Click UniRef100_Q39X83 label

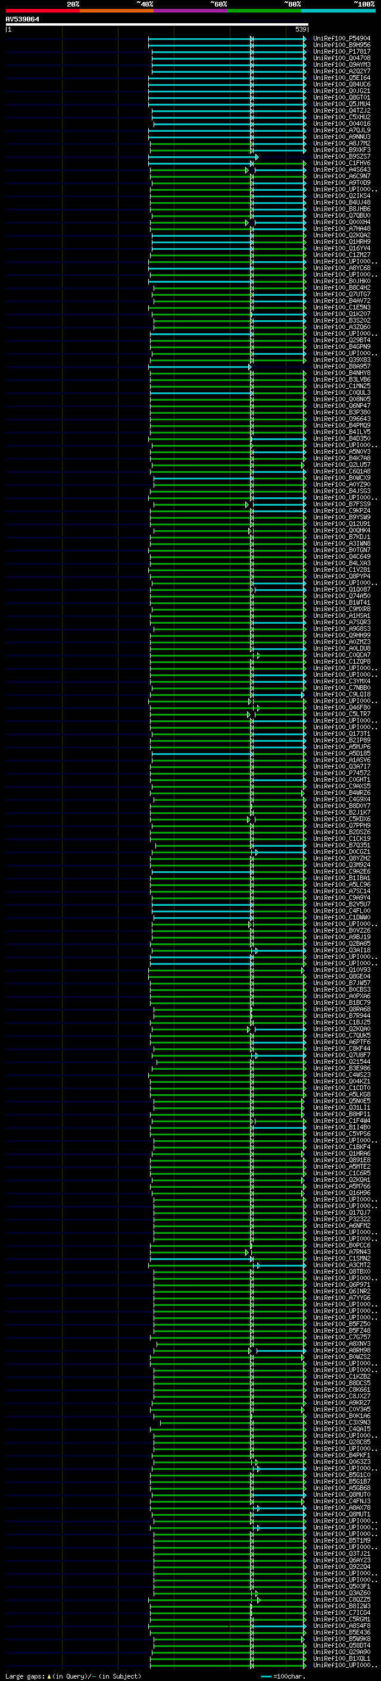(x=342, y=360)
